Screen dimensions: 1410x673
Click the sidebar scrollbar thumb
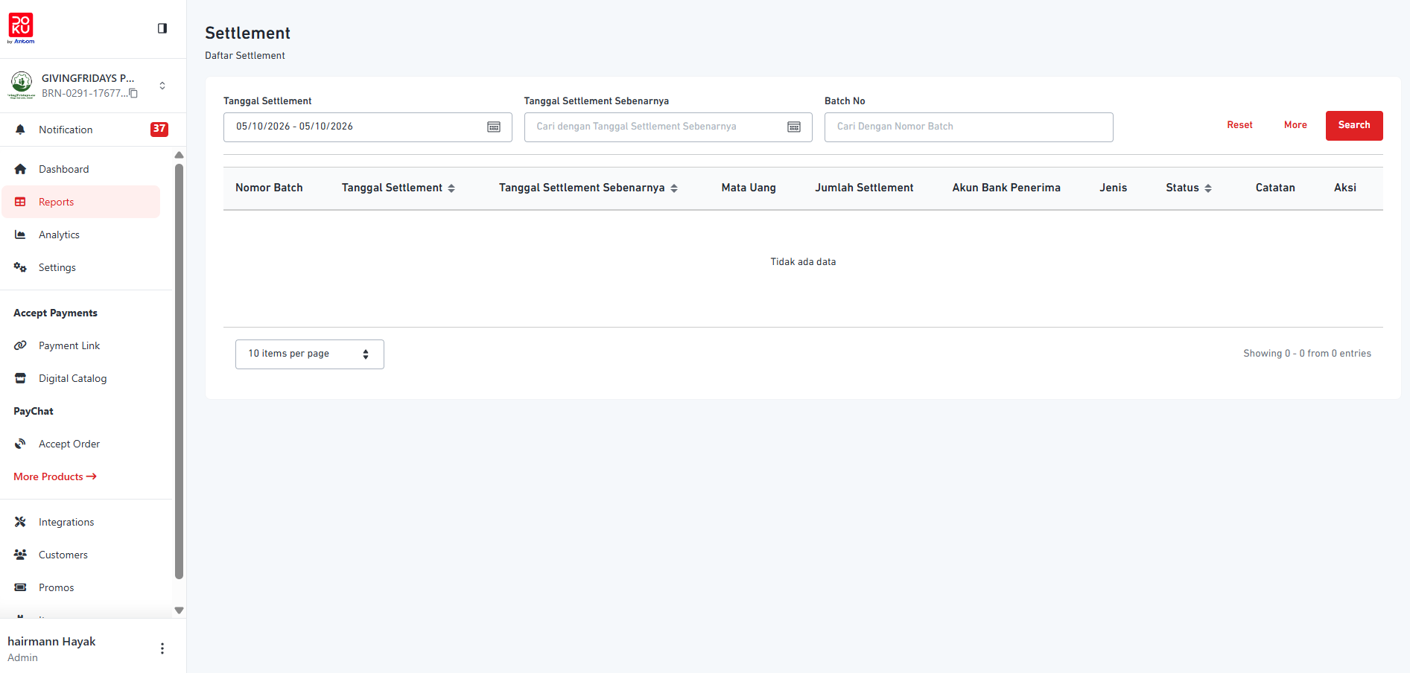click(x=179, y=371)
